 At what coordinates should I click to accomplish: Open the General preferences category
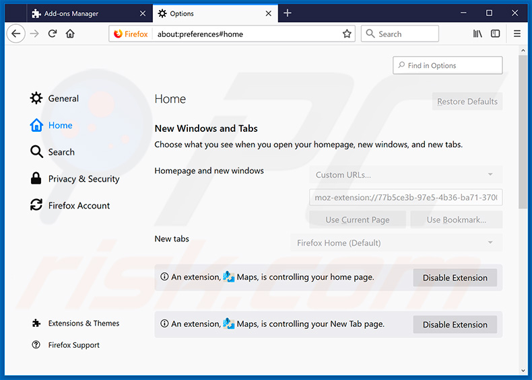tap(55, 98)
